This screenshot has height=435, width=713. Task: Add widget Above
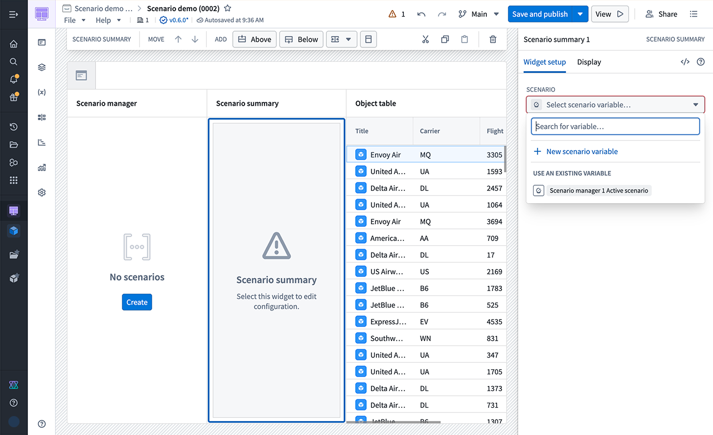point(255,39)
